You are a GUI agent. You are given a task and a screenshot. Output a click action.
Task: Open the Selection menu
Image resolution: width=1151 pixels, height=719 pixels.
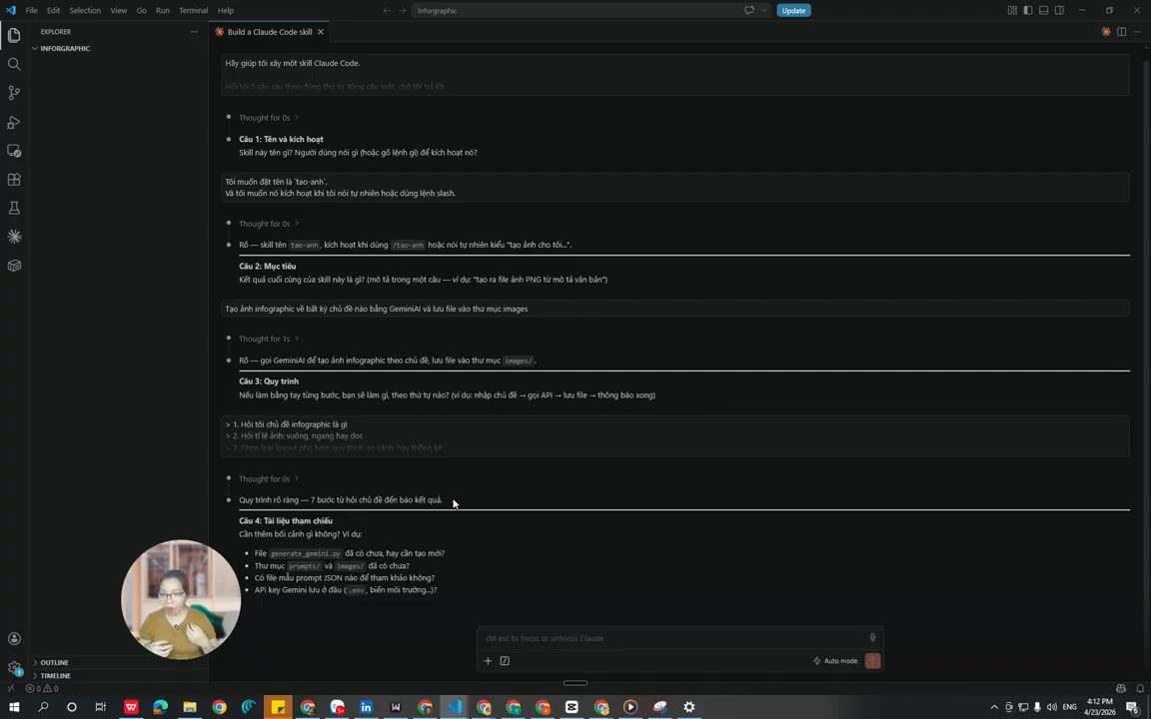85,10
